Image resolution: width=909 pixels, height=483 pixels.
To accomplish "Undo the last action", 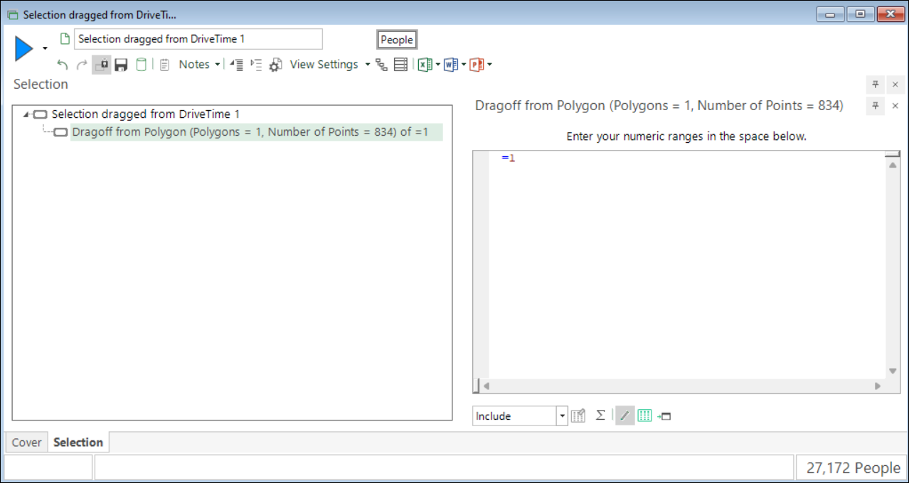I will [63, 65].
